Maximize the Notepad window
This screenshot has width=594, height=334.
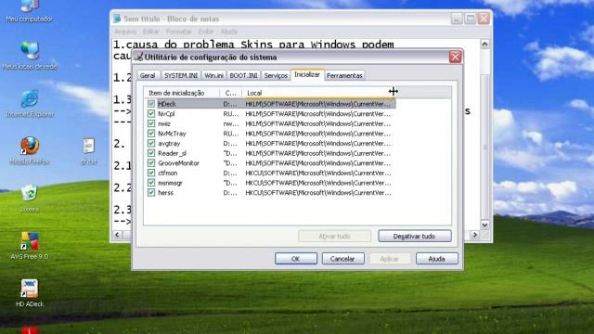click(471, 19)
